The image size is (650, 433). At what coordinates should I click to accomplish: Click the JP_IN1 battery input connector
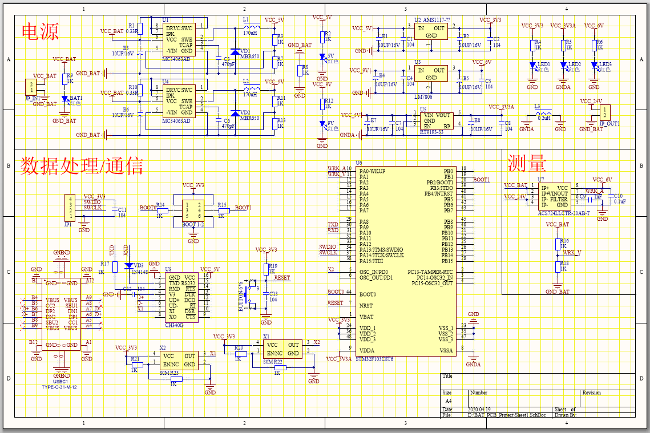(x=31, y=87)
